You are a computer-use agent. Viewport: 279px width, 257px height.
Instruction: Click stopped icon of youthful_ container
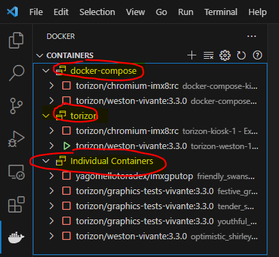click(66, 221)
